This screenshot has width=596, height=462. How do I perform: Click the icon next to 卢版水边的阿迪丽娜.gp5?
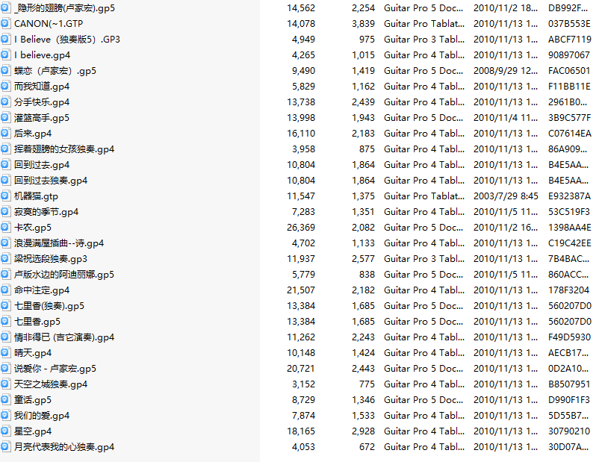(x=5, y=275)
